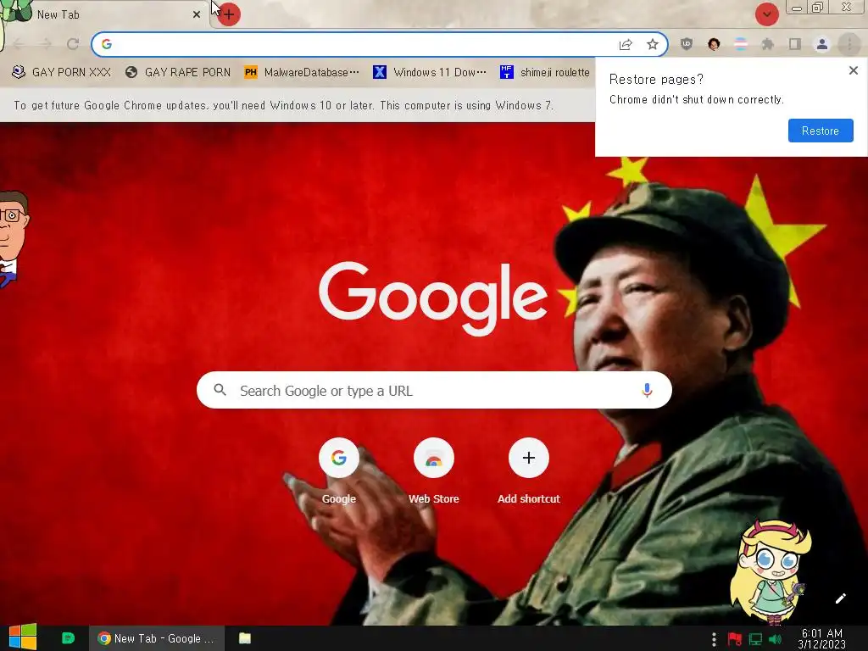Click the Google logo
This screenshot has height=651, width=868.
click(x=432, y=298)
